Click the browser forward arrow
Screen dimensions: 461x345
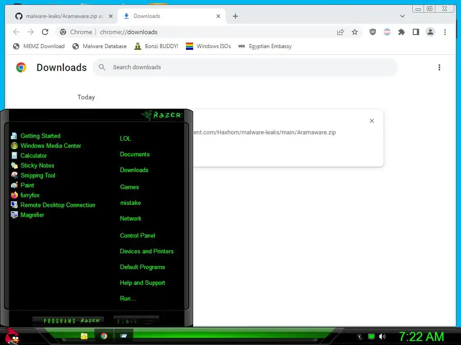click(31, 32)
